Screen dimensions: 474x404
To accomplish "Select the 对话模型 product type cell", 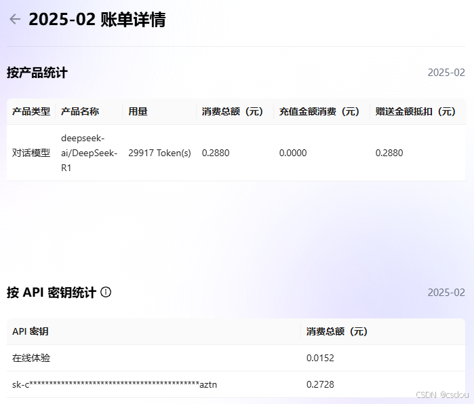I will [31, 153].
